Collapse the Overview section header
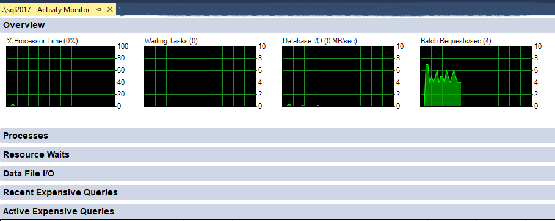The image size is (555, 221). tap(277, 25)
